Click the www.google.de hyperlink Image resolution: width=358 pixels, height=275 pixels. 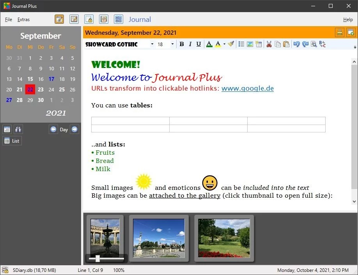248,88
